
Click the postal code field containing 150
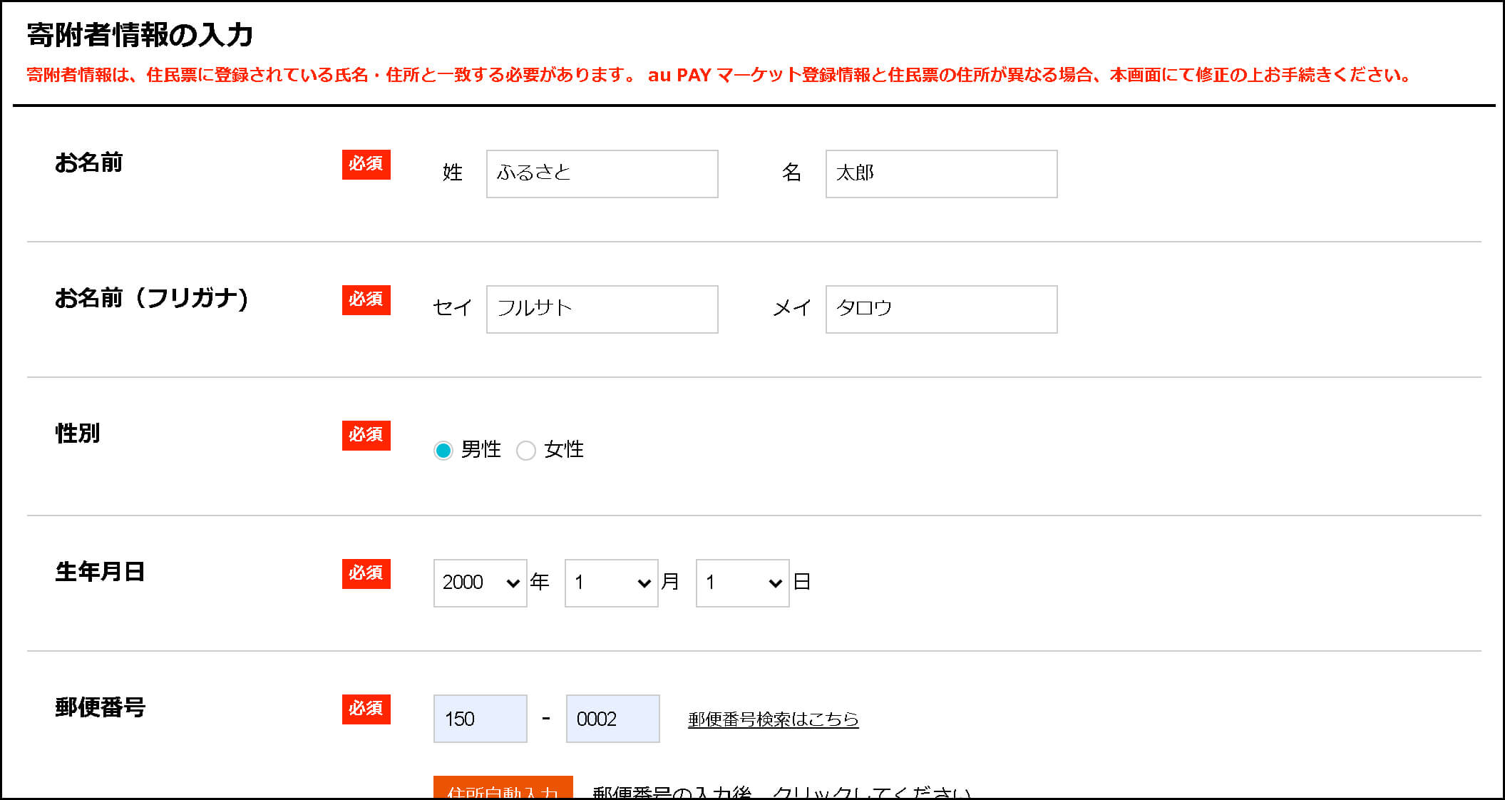480,719
